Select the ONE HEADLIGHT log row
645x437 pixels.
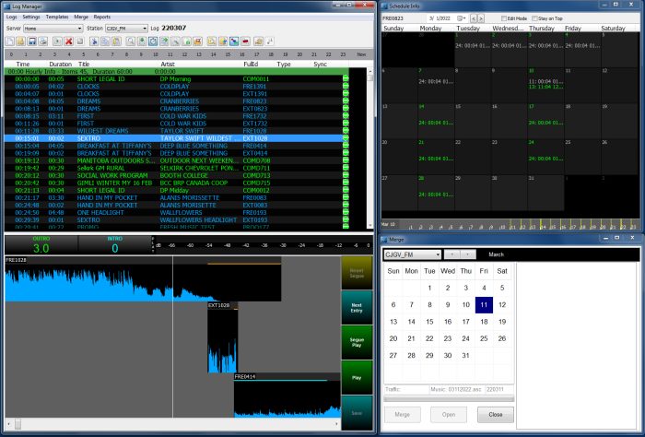pos(177,213)
